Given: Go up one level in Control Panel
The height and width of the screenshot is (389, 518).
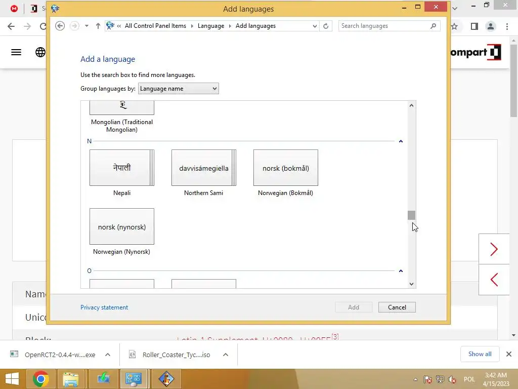Looking at the screenshot, I should tap(98, 26).
